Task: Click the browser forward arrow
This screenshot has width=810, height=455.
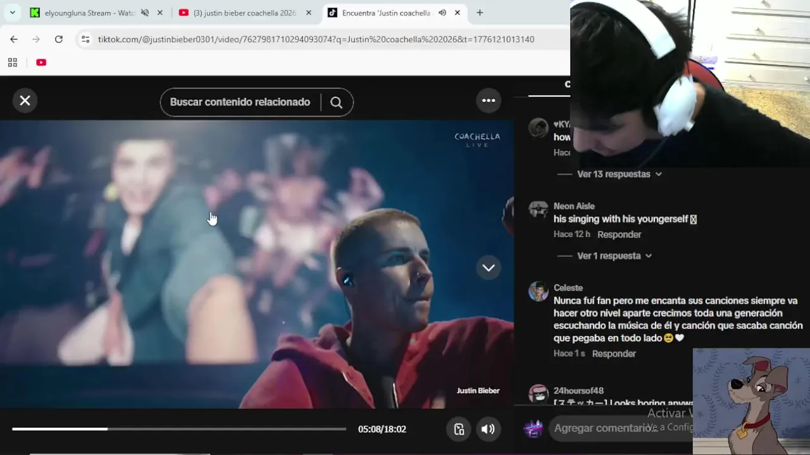Action: [36, 39]
